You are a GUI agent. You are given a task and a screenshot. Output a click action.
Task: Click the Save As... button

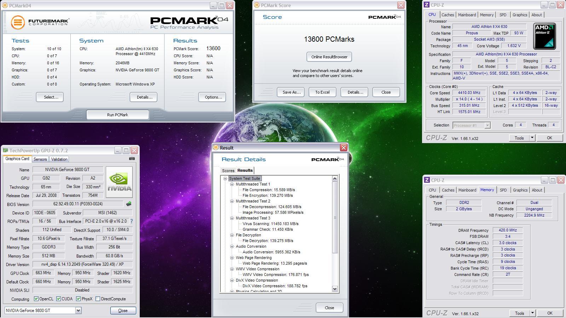(291, 92)
